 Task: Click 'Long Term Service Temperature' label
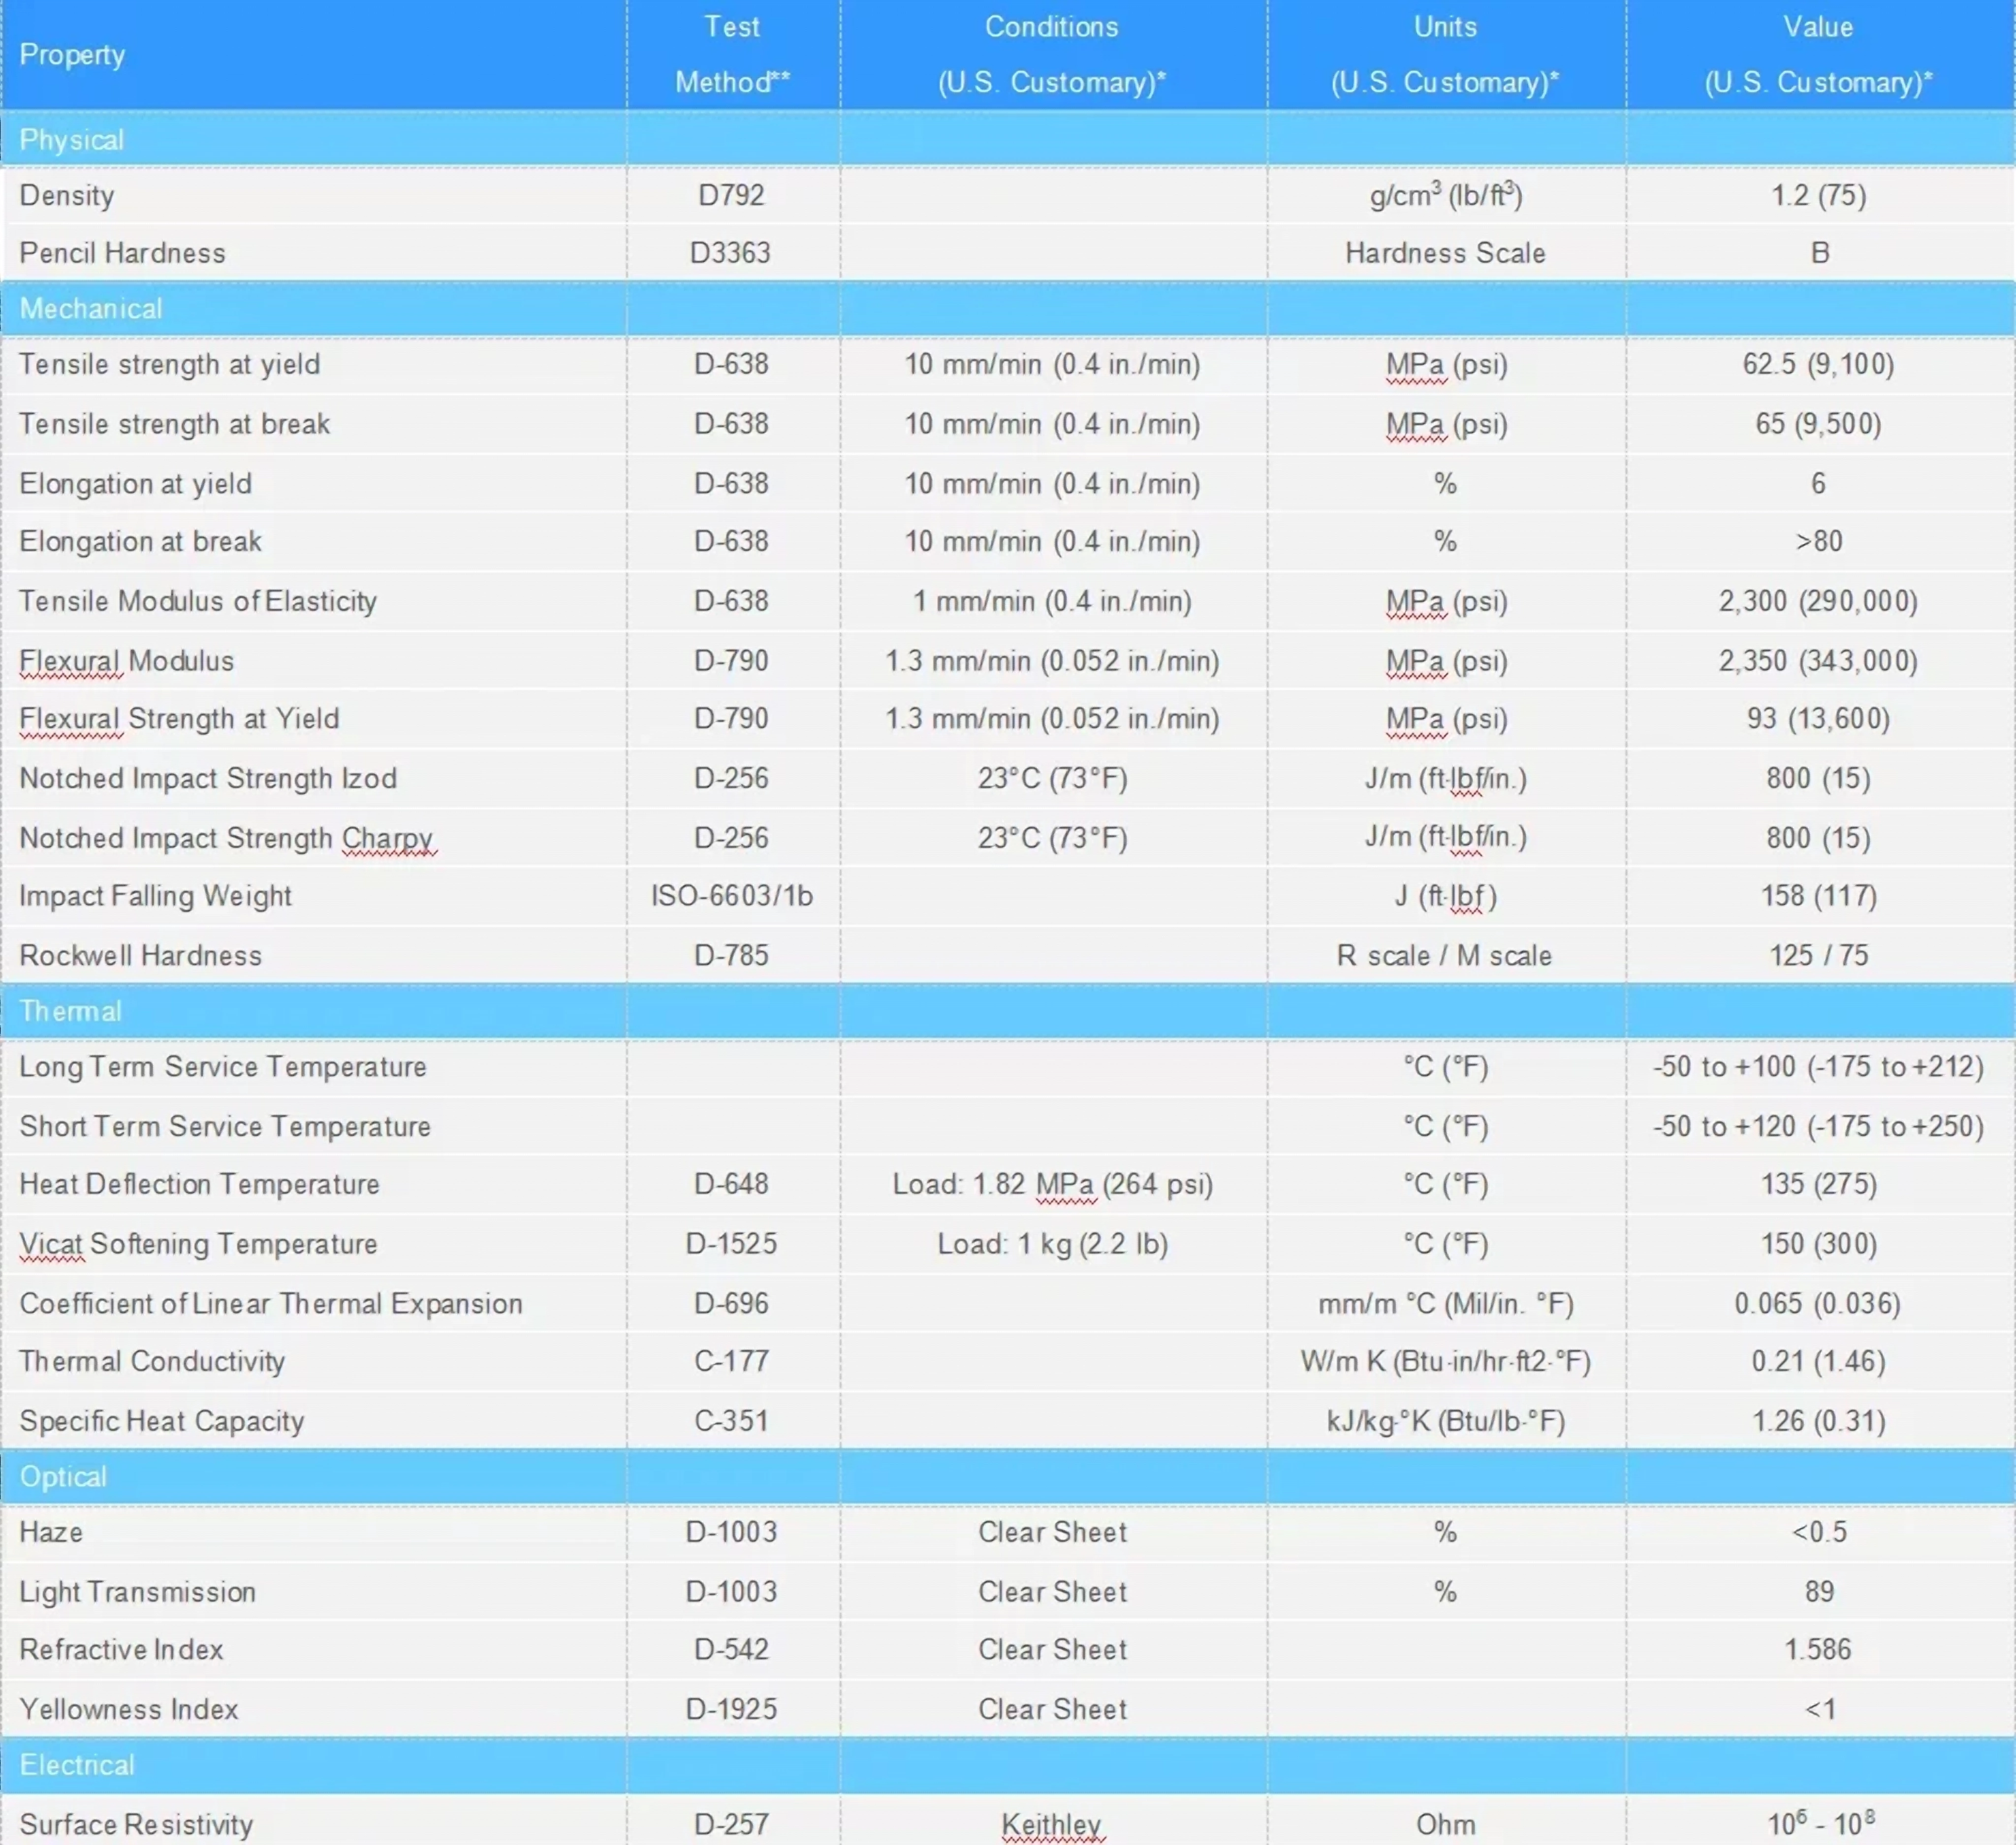point(223,1067)
